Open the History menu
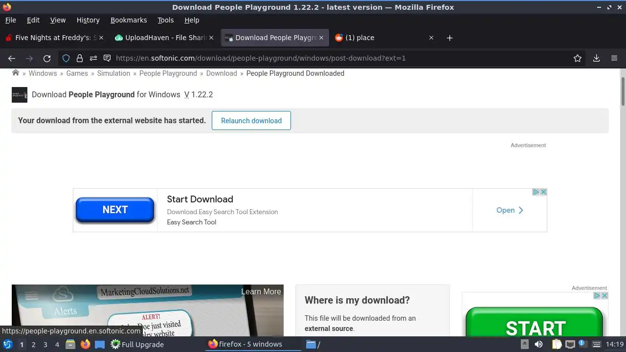The height and width of the screenshot is (352, 626). click(88, 20)
